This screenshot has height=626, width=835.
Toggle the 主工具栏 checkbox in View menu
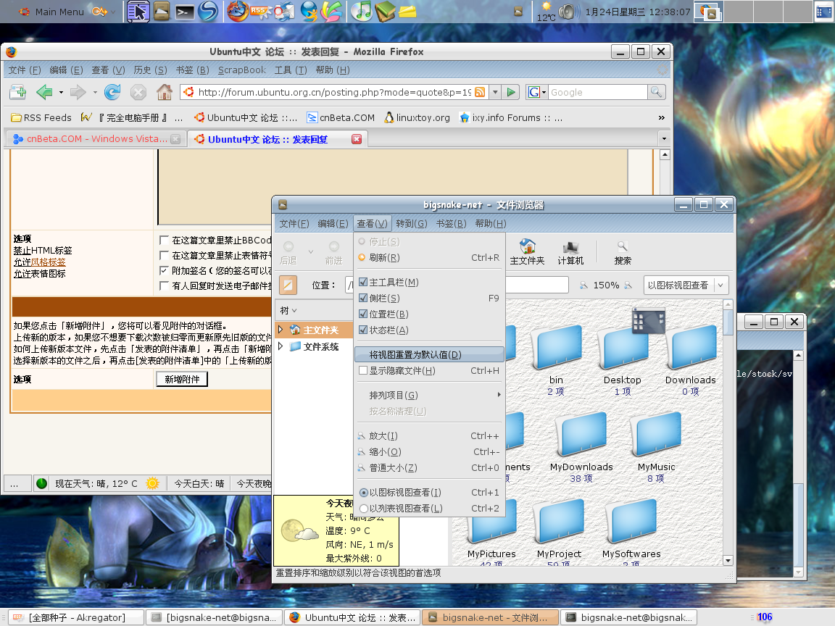coord(363,282)
